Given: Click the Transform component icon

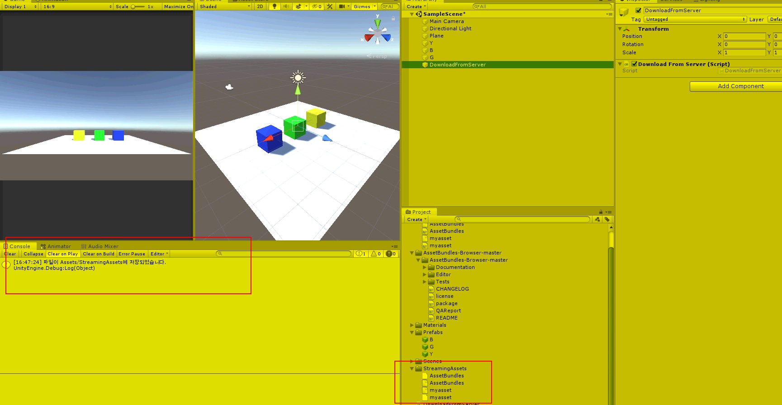Looking at the screenshot, I should pos(626,29).
